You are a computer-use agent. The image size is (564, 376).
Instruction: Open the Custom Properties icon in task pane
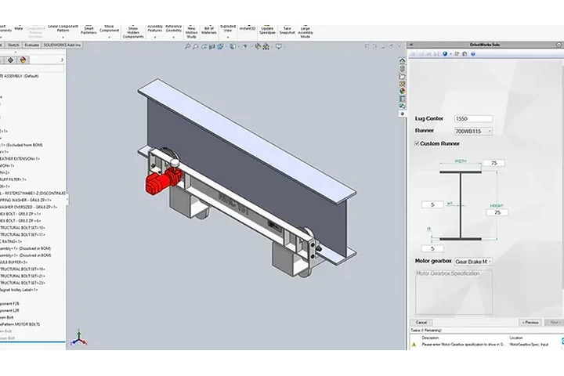pyautogui.click(x=402, y=99)
